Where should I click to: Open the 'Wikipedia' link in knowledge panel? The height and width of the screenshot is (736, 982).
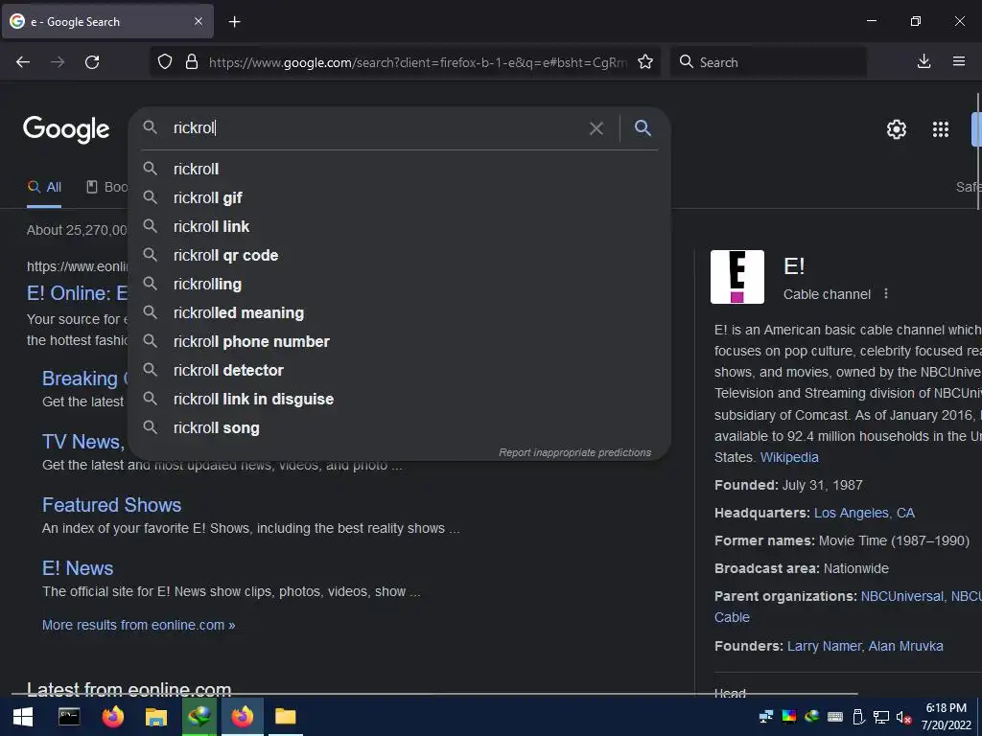(x=789, y=457)
